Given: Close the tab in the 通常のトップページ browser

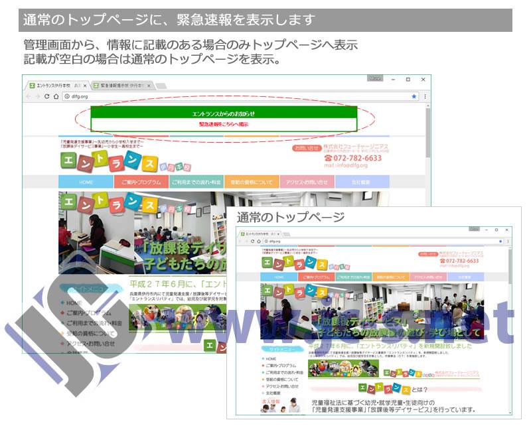Looking at the screenshot, I should point(279,234).
